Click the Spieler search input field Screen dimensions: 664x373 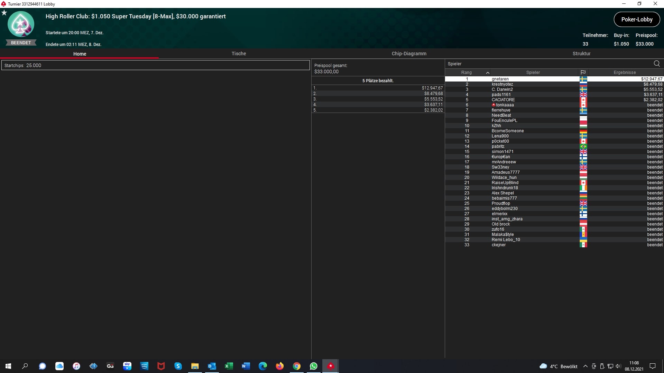pyautogui.click(x=546, y=64)
